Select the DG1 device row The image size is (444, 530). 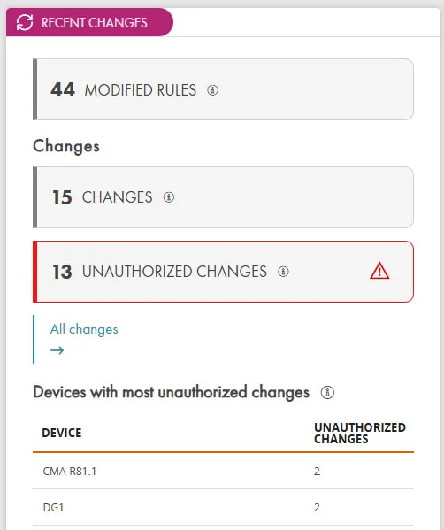point(223,507)
